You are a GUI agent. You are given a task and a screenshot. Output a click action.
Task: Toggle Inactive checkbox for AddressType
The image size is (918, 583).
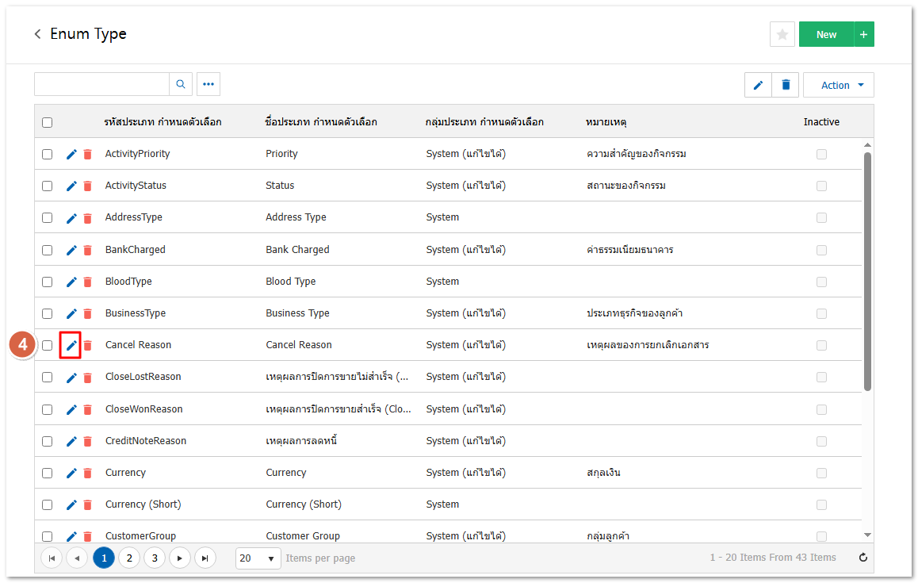click(x=821, y=217)
